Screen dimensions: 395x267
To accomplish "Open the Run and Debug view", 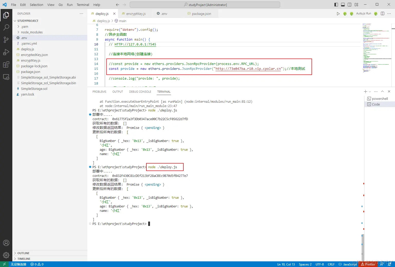I will point(6,52).
